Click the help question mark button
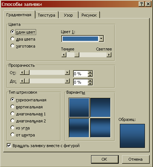Screen dimensions: 153x167 (142, 4)
